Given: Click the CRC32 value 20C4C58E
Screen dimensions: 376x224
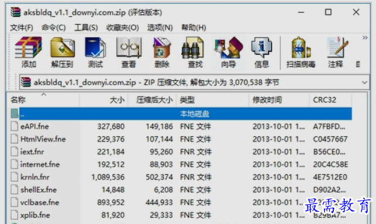Looking at the screenshot, I should [x=330, y=164].
